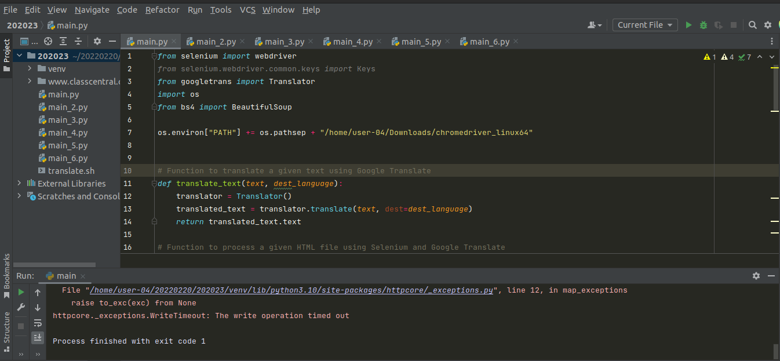Toggle soft-wrap in the console output

point(38,323)
